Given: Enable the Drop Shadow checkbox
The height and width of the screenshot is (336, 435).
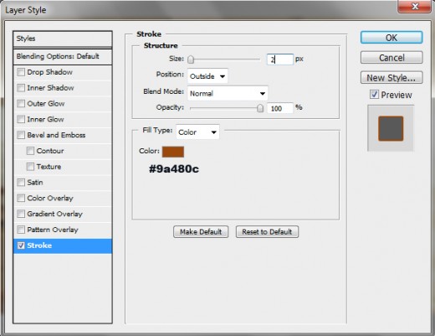Looking at the screenshot, I should (21, 72).
